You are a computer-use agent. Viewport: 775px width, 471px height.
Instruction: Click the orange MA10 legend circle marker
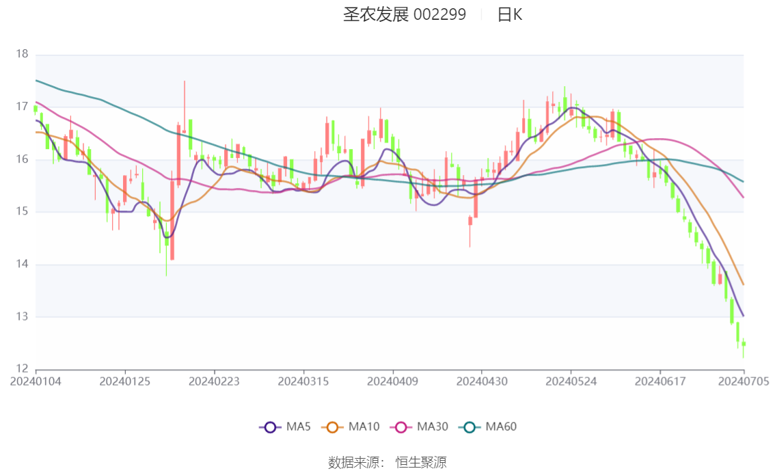click(x=332, y=427)
